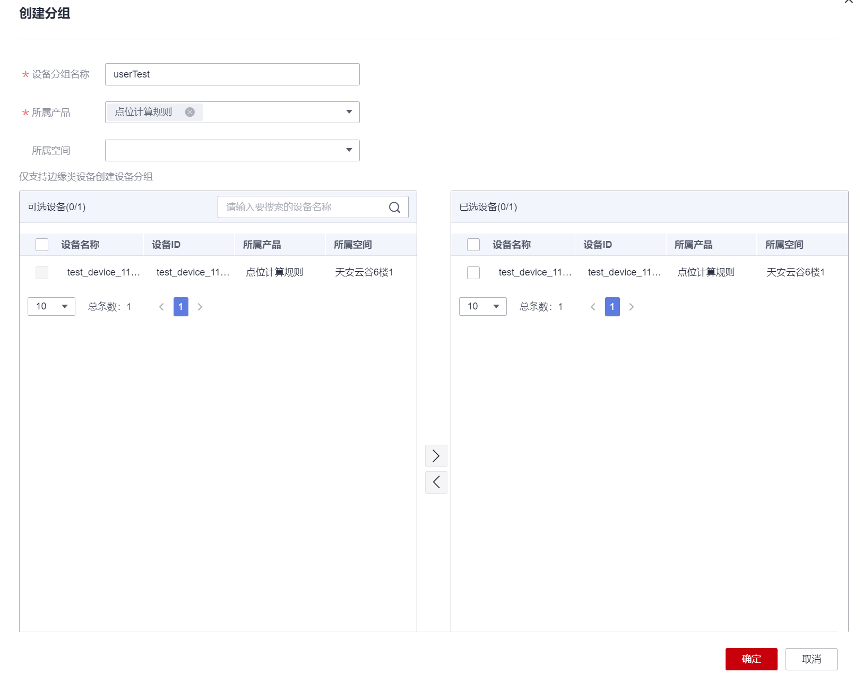854x673 pixels.
Task: Go to previous page in 已选设备 list
Action: click(x=593, y=307)
